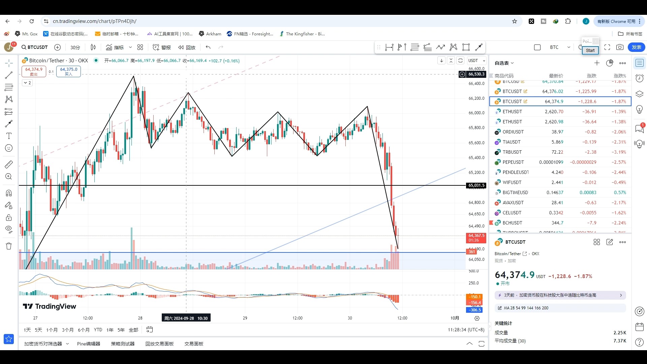Edit the MA 28 54 99 note
Screen dimensions: 647x364
pos(560,308)
